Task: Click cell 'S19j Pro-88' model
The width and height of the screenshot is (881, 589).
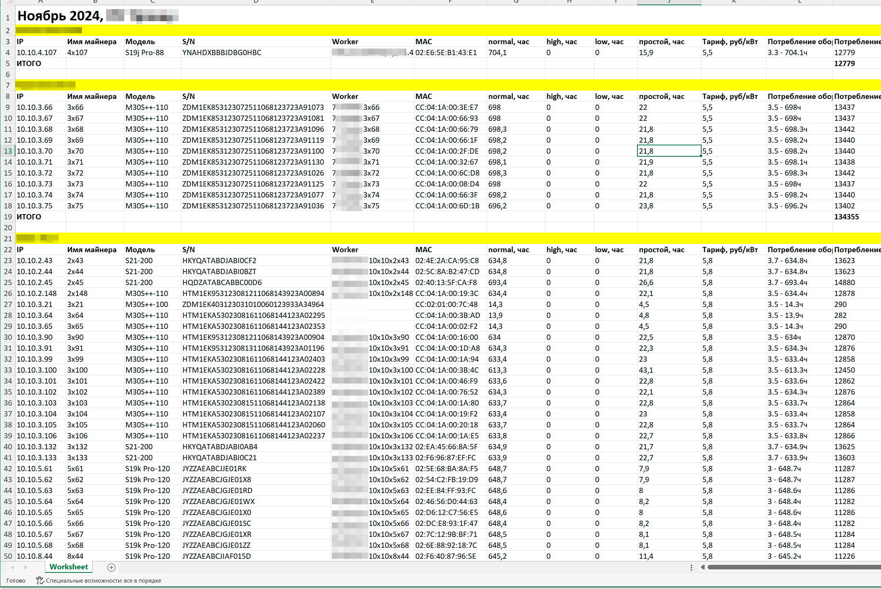Action: click(152, 52)
